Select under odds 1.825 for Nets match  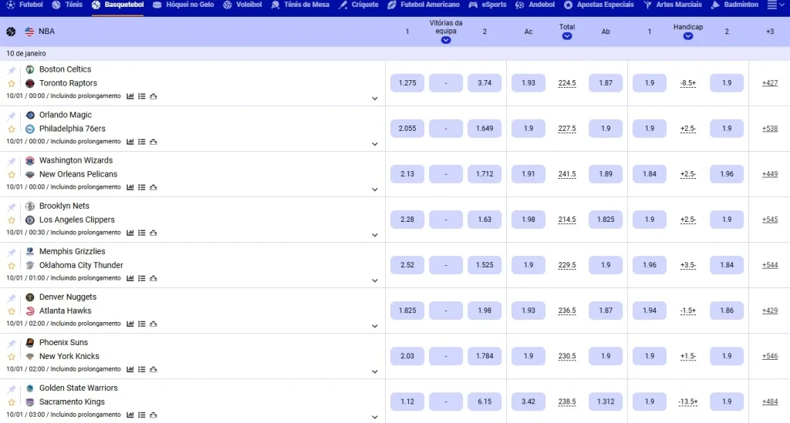(606, 220)
